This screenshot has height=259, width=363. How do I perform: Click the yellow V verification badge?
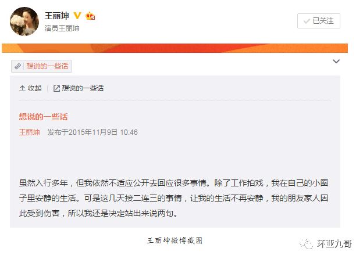(x=77, y=16)
